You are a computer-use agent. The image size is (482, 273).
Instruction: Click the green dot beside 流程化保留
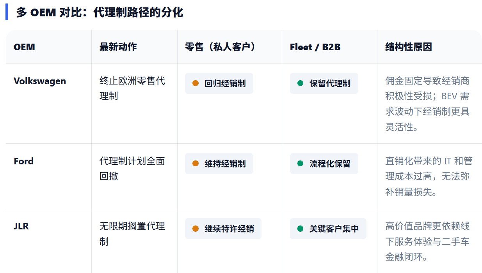[x=300, y=164]
